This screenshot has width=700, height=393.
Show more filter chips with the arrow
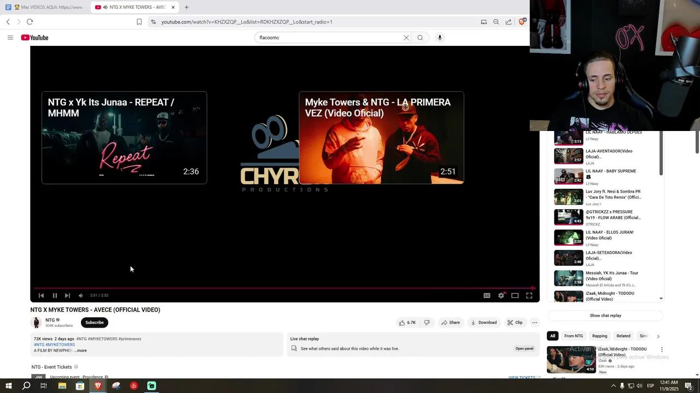click(x=658, y=336)
